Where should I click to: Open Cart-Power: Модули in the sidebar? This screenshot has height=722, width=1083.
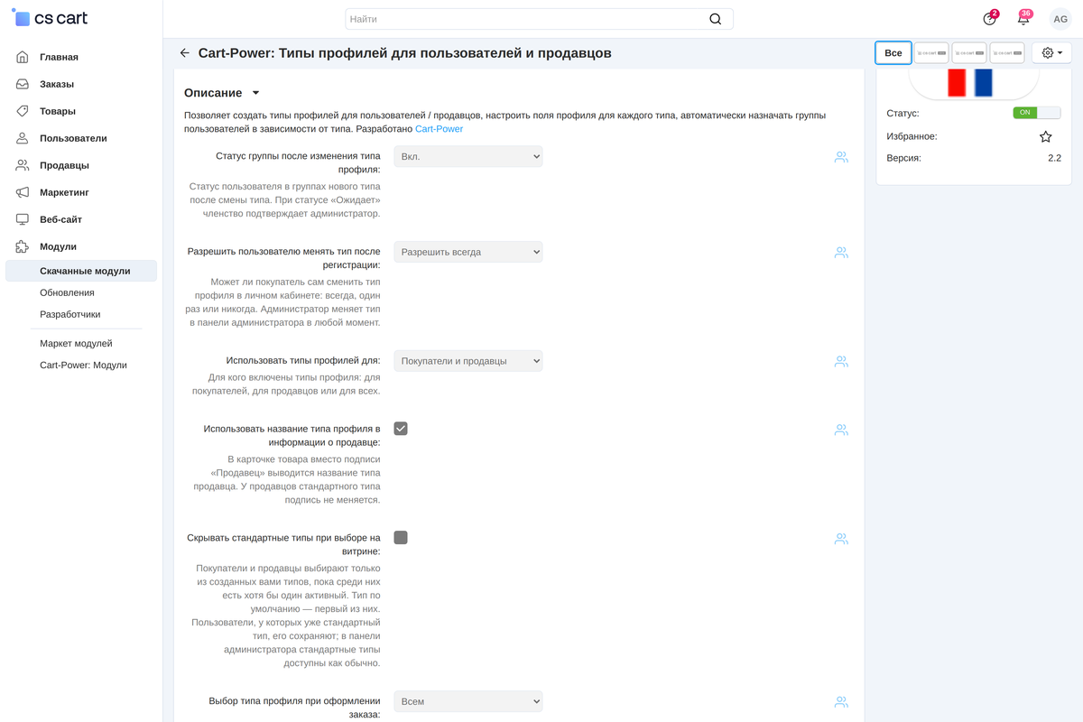point(83,365)
